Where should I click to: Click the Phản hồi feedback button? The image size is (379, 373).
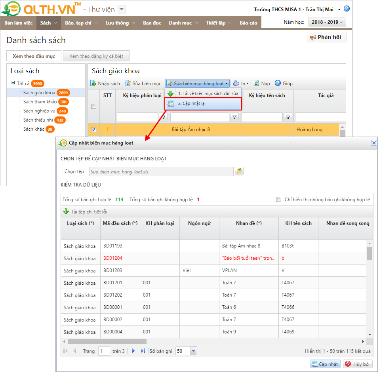pos(326,37)
